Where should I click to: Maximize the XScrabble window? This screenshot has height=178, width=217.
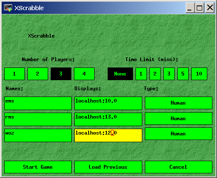199,8
